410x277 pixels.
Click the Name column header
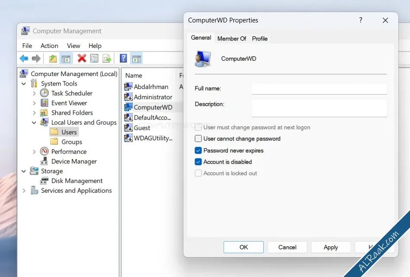point(134,75)
